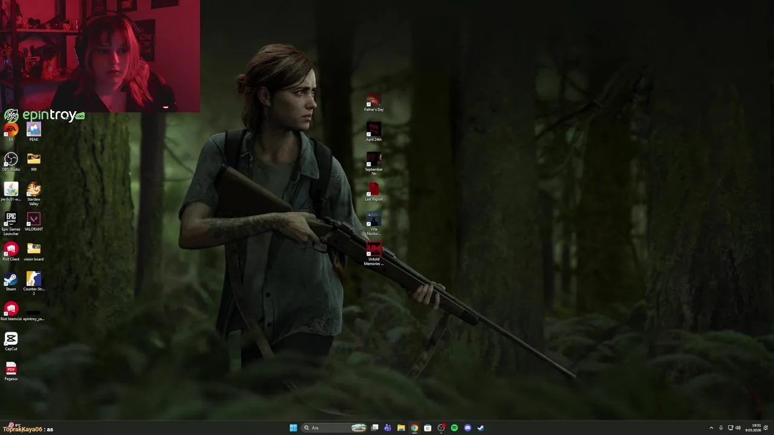Open the notification center icon

tap(766, 428)
